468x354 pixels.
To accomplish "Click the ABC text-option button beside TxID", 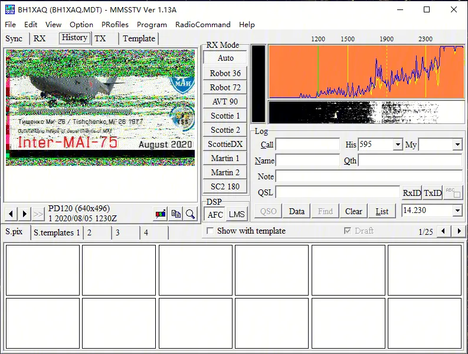I will point(453,192).
